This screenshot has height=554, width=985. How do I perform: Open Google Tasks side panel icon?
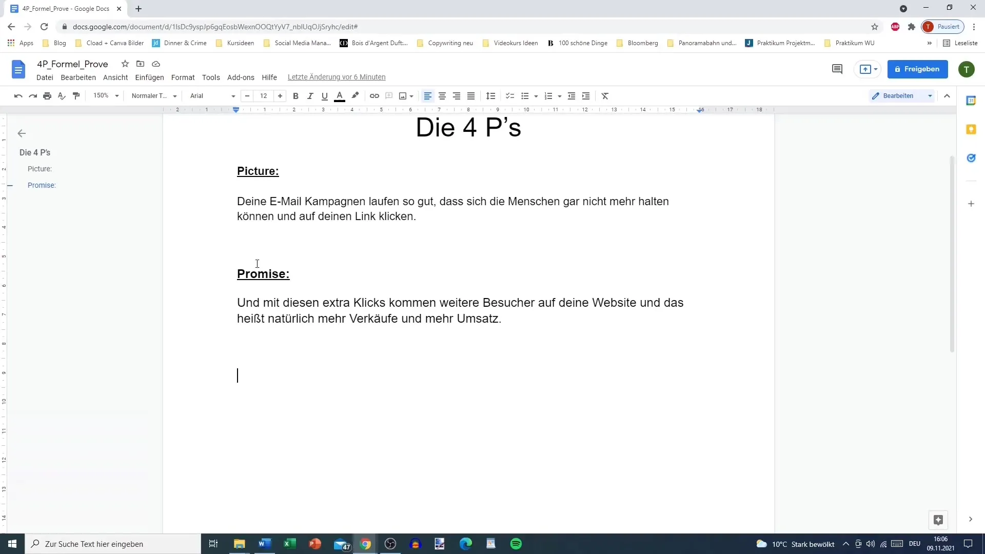click(x=971, y=158)
